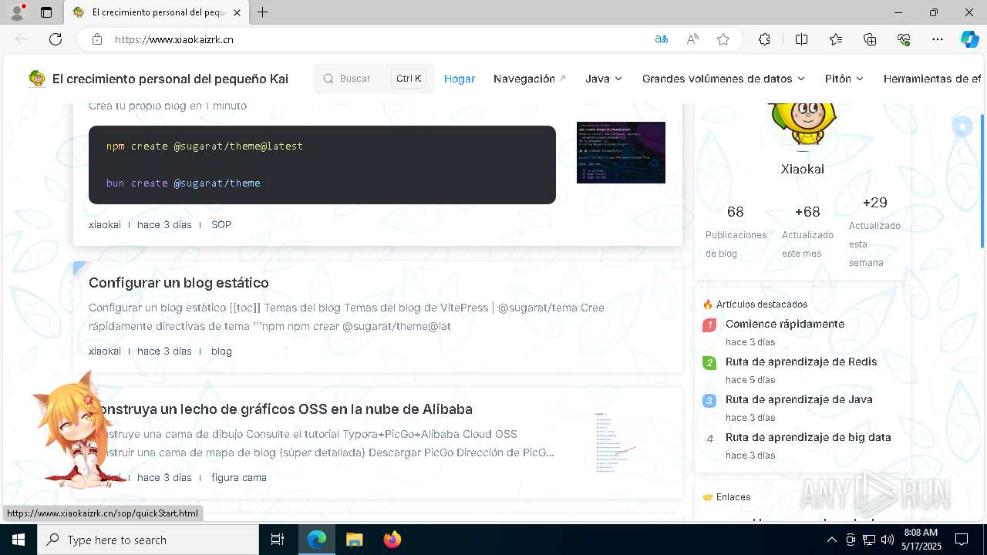987x555 pixels.
Task: Refresh the page
Action: 56,39
